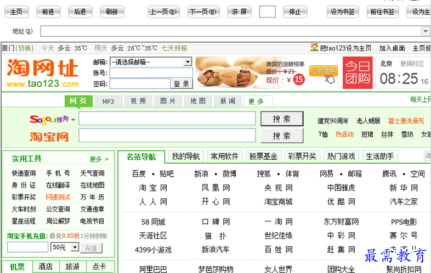
Task: Open the 快递查询 tool link
Action: pyautogui.click(x=24, y=173)
